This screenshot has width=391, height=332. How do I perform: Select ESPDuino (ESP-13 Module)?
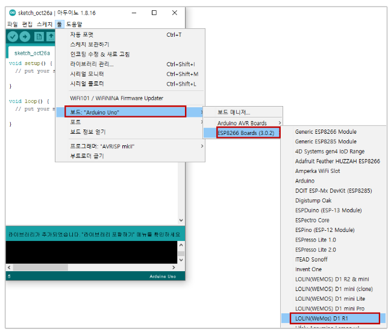click(334, 210)
